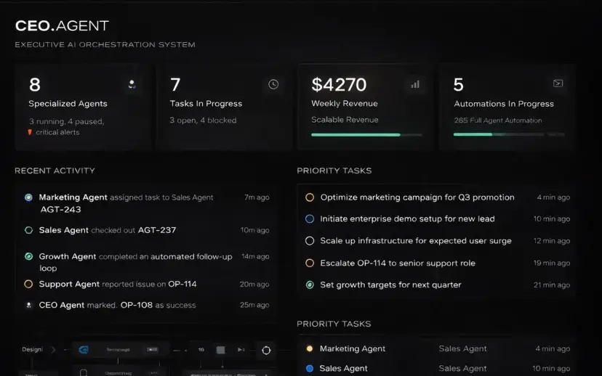
Task: Click the blue dot beside Sales Agent row
Action: 310,368
